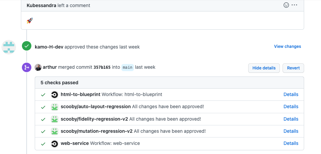Click the scooby/fidelity-regression-v2 app icon
Screen dimensions: 321x154
pos(55,119)
